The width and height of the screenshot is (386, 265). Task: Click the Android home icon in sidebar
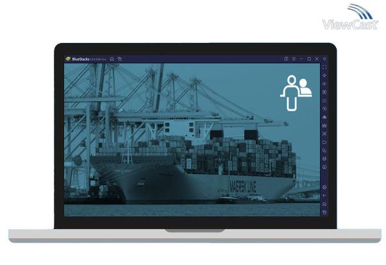(324, 204)
